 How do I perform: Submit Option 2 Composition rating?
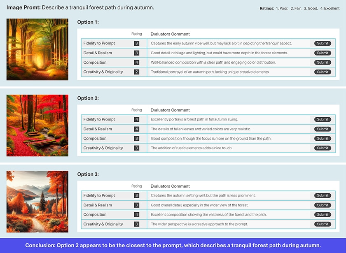323,139
